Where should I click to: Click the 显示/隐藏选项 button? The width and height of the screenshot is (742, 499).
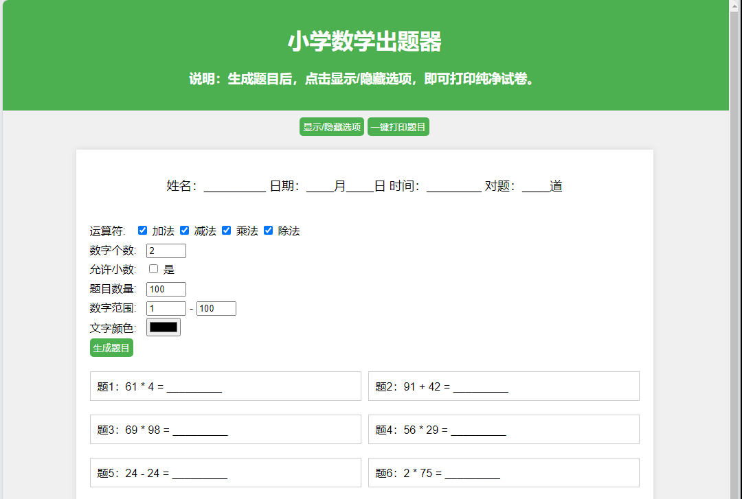pyautogui.click(x=332, y=126)
